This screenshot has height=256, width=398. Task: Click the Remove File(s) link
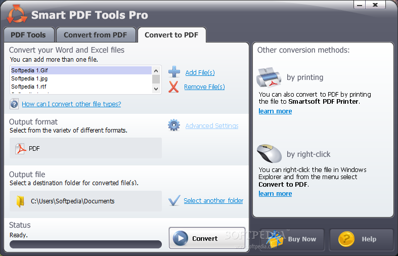click(x=204, y=87)
